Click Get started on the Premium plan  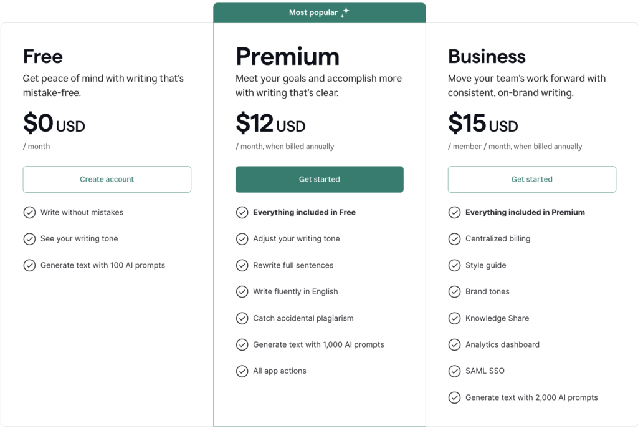coord(319,179)
